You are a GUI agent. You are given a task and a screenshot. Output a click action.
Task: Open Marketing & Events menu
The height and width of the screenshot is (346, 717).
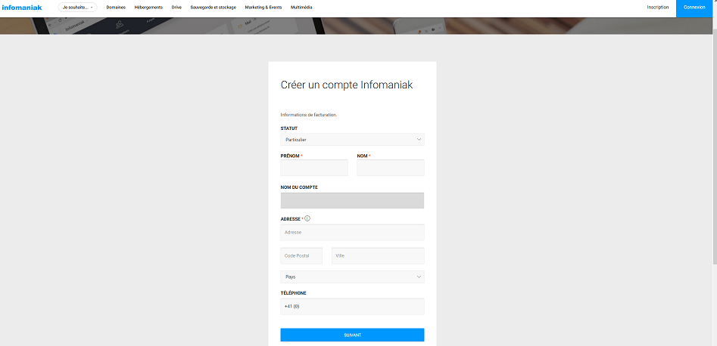coord(263,8)
